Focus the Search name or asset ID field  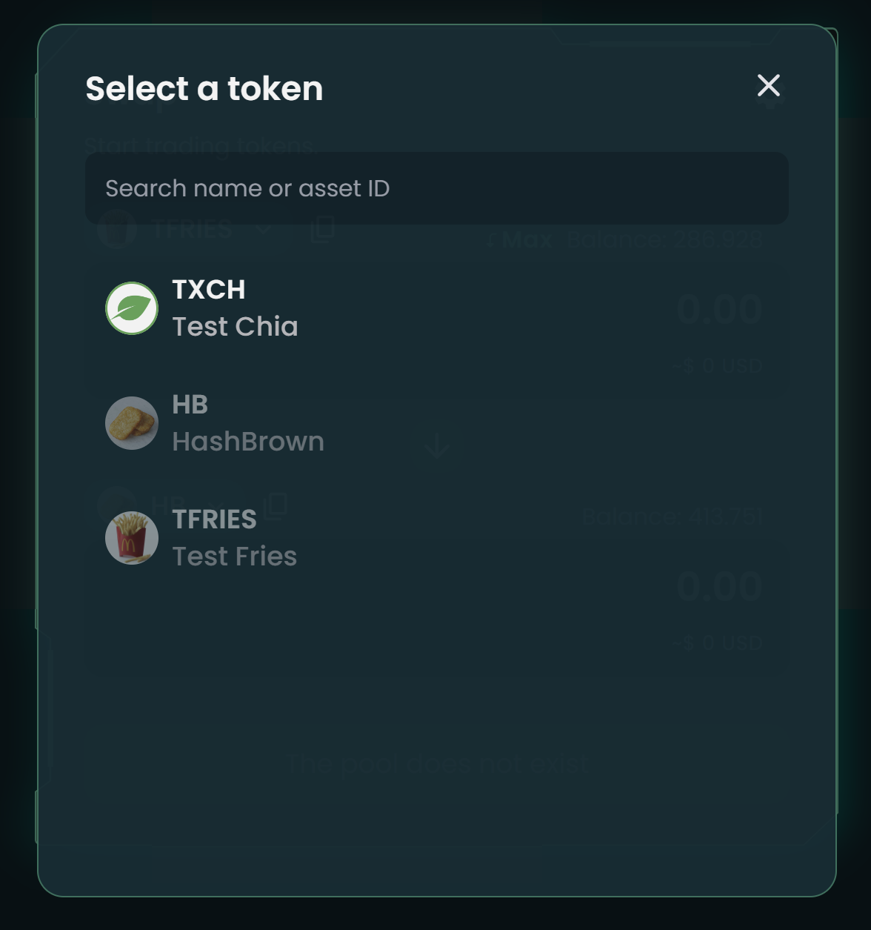point(437,188)
